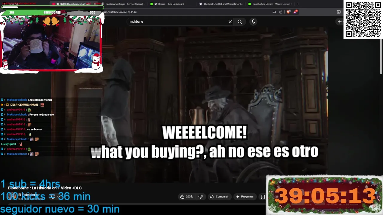Click the 39:05:13 countdown timer

(x=325, y=196)
